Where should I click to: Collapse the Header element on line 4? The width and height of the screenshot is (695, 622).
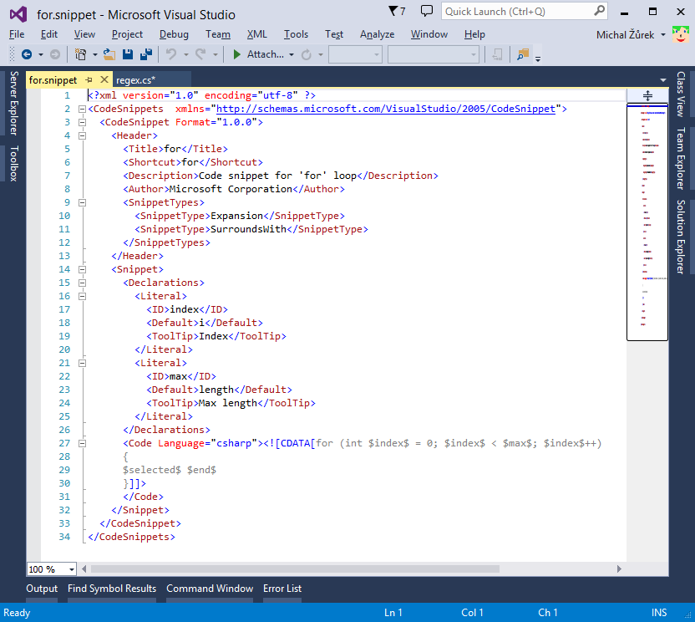tap(82, 135)
